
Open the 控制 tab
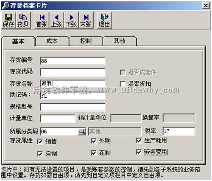point(86,41)
